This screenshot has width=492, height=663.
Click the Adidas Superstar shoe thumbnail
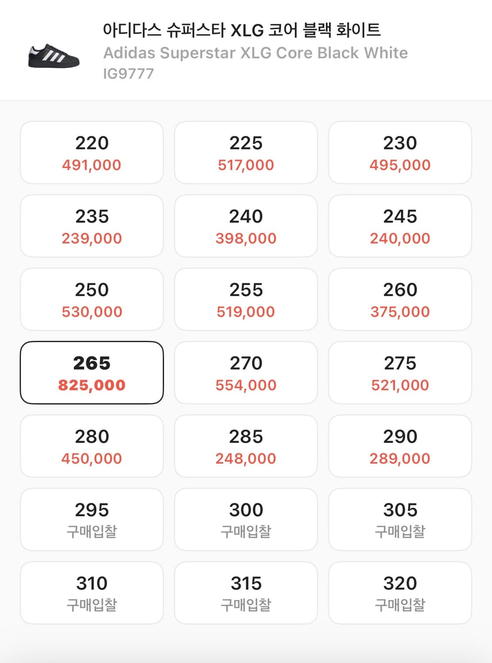tap(53, 56)
